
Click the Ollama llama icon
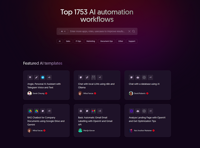(x=93, y=77)
